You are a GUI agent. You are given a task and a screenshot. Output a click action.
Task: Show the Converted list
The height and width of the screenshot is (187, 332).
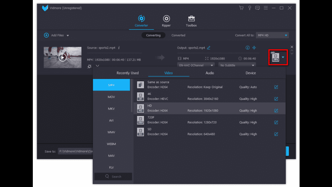coord(178,35)
